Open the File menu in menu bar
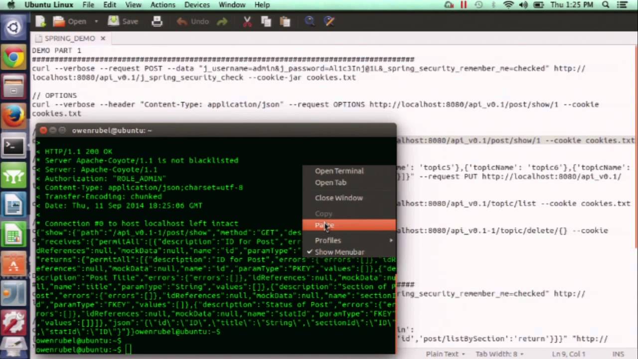The height and width of the screenshot is (359, 638). tap(88, 5)
